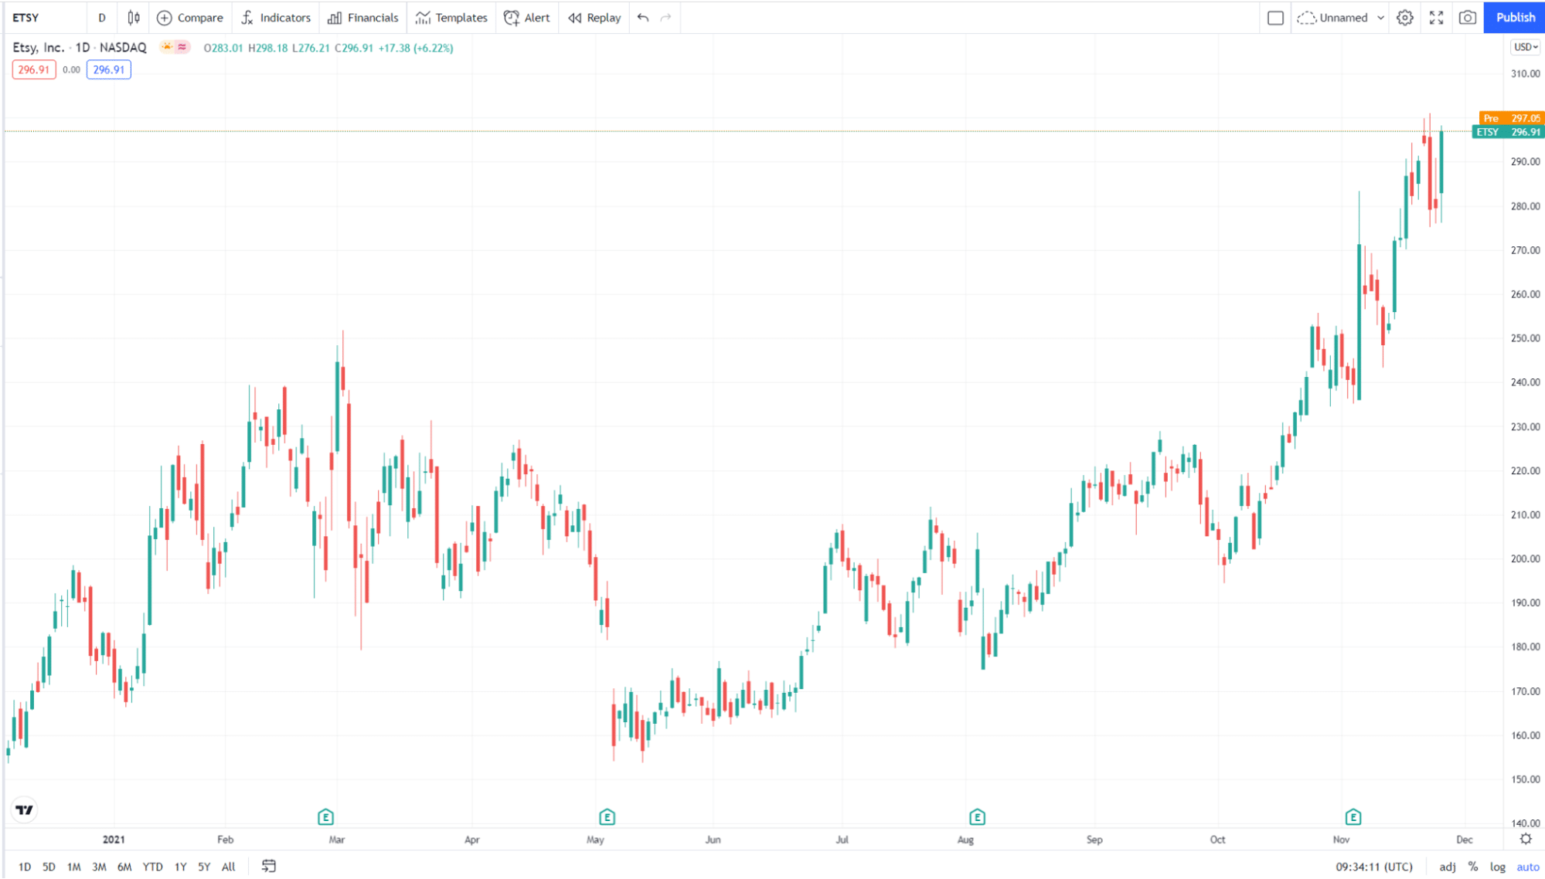Select the 5Y time range
1545x879 pixels.
click(204, 867)
